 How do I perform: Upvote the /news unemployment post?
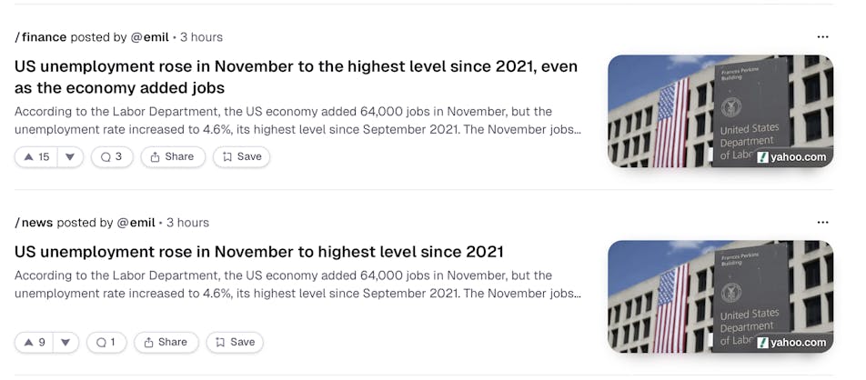coord(34,342)
